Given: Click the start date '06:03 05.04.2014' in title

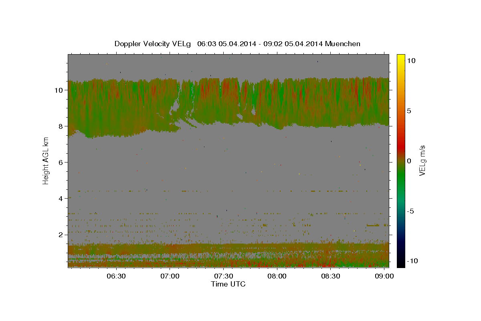Looking at the screenshot, I should pyautogui.click(x=226, y=44).
